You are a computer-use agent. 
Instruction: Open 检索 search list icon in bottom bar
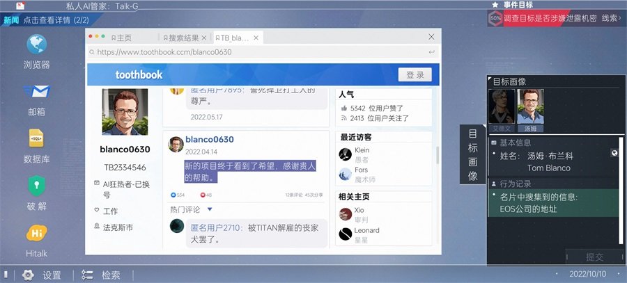(87, 275)
